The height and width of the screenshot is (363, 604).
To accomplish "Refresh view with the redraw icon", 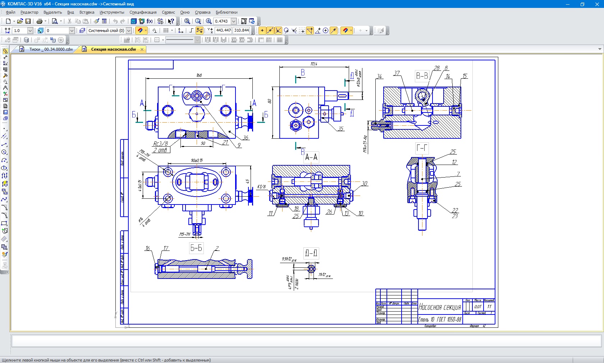I will tap(252, 21).
